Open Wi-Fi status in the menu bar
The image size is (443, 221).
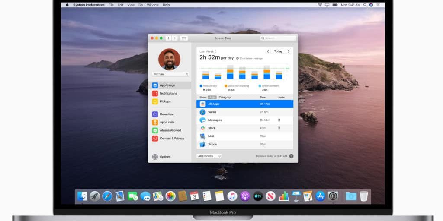320,5
